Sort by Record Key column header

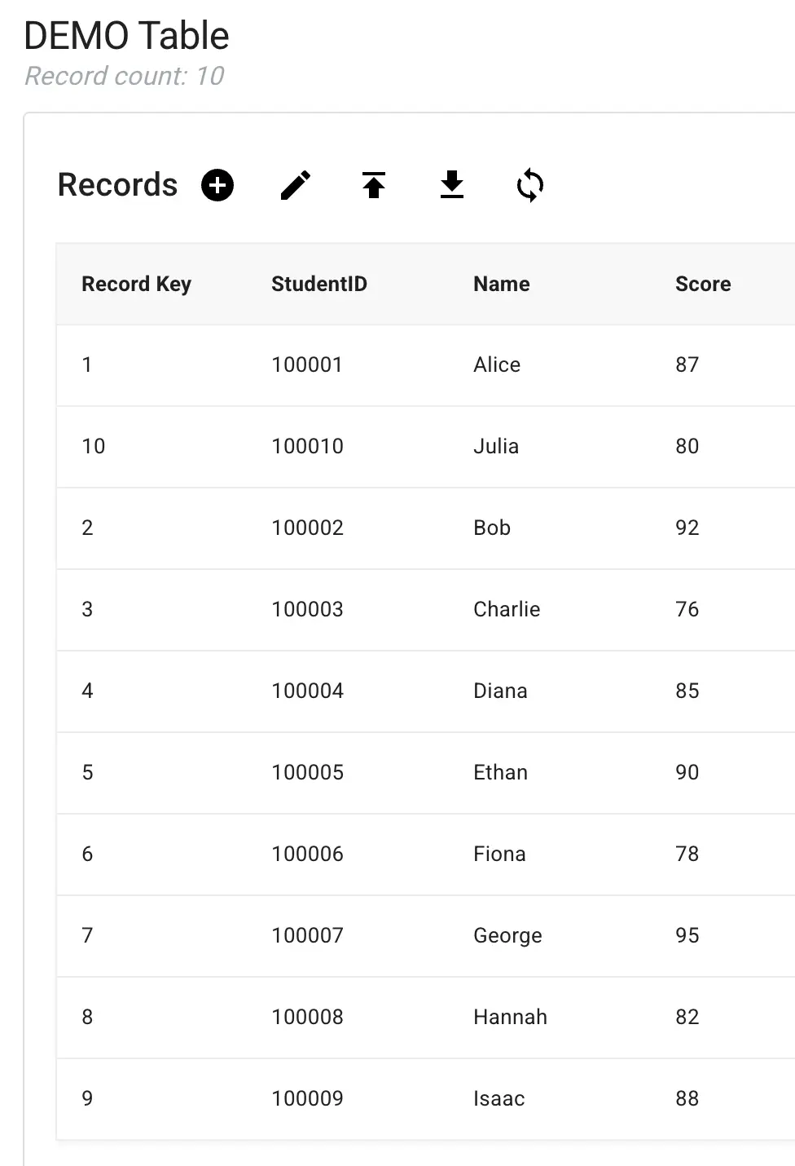pos(136,284)
